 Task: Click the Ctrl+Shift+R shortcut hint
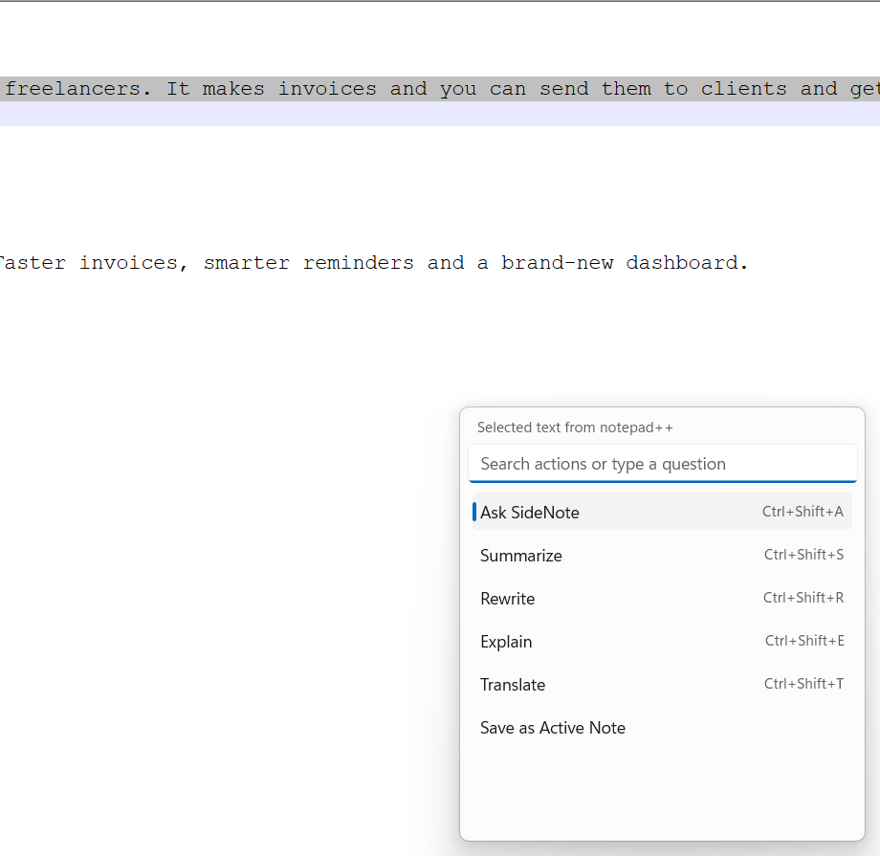click(x=803, y=598)
